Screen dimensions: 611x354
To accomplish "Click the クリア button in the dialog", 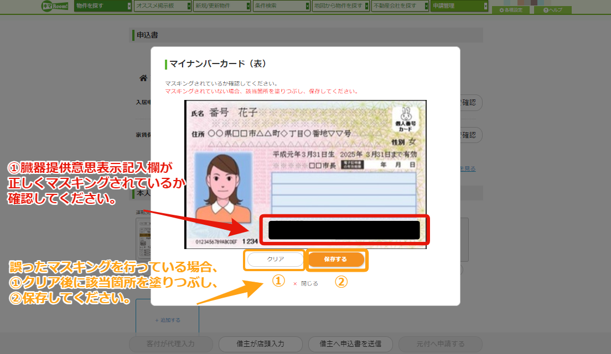I will tap(275, 260).
